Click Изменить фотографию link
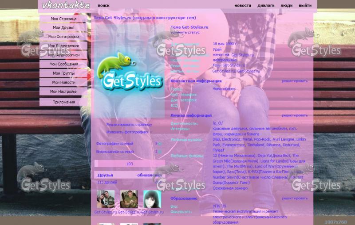355x225 pixels. pos(127,132)
